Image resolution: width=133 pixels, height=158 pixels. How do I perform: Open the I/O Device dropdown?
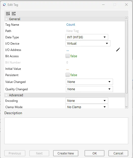coord(88,43)
